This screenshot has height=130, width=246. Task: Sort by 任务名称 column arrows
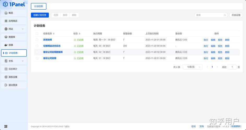[54, 34]
